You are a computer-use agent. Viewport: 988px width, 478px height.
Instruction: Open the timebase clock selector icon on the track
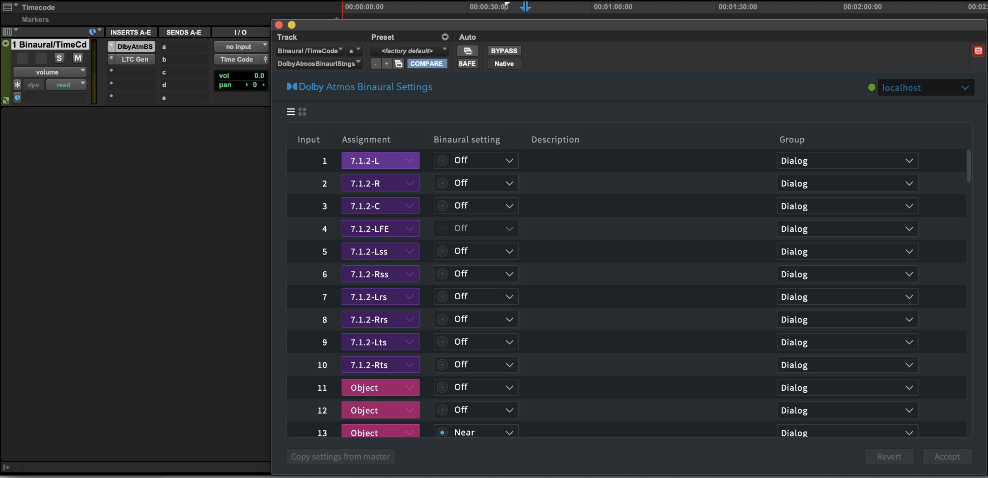click(x=18, y=98)
